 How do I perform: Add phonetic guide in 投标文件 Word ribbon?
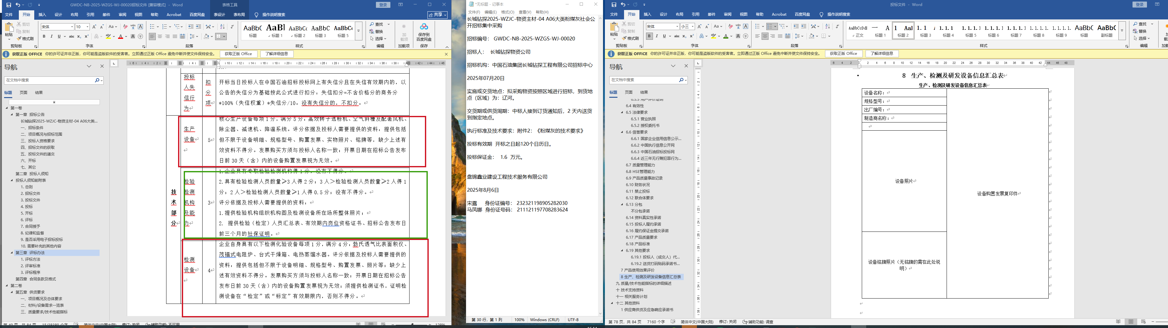[738, 27]
